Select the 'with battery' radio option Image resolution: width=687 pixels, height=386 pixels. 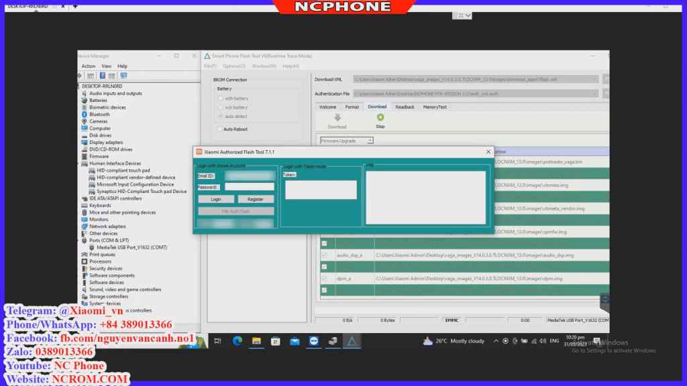coord(220,99)
